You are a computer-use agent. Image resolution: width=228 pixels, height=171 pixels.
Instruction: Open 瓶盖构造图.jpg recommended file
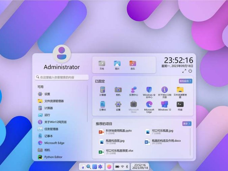pos(112,142)
